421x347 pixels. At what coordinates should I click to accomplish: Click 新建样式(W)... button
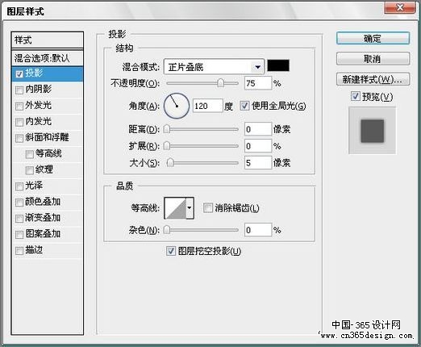373,79
